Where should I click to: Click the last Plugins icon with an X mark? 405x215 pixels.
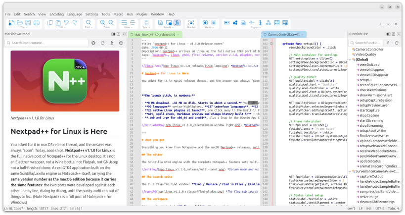285,23
